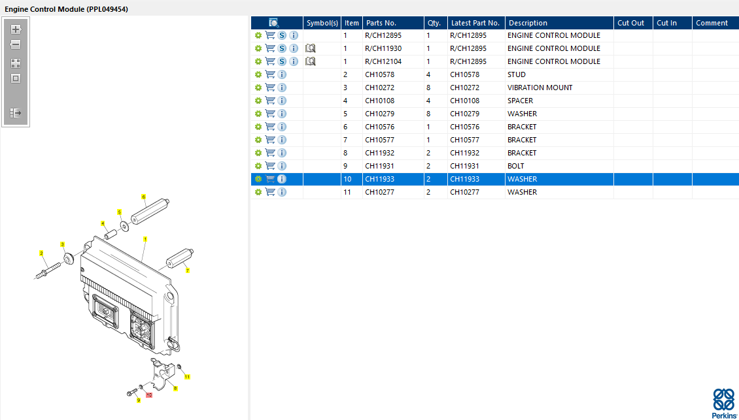Viewport: 739px width, 420px height.
Task: Click the single-square fit view icon
Action: 16,78
